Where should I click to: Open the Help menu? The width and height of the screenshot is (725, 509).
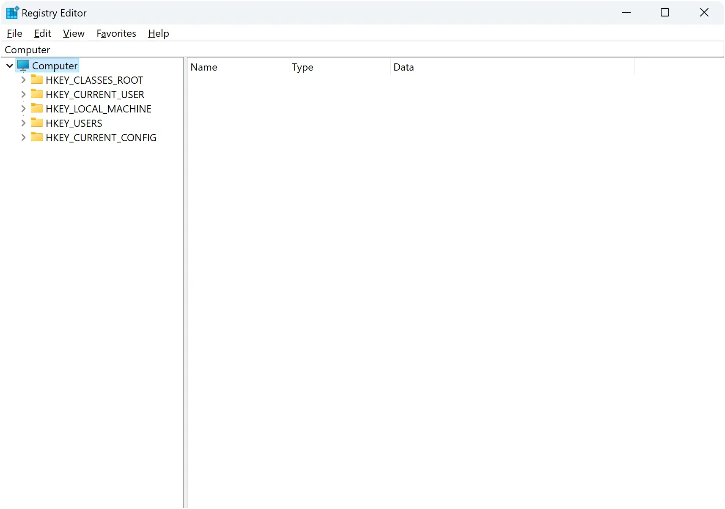click(159, 33)
